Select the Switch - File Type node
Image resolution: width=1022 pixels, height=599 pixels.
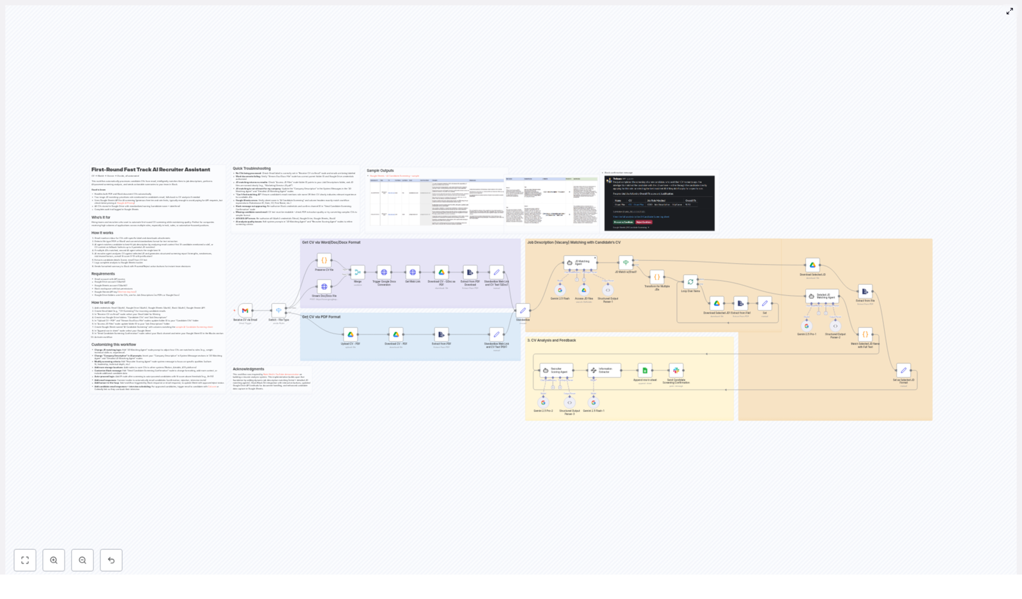click(x=278, y=310)
